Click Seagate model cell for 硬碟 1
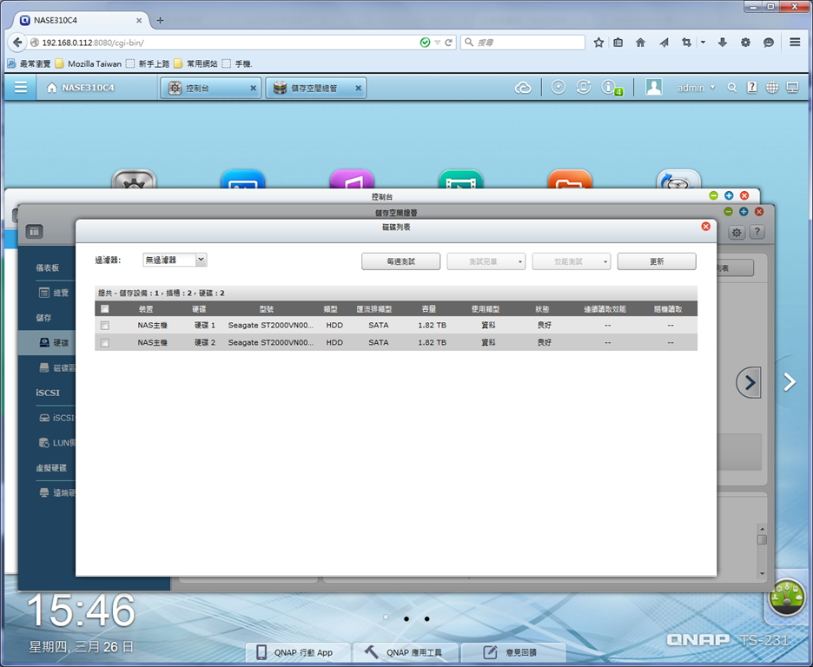813x667 pixels. (x=271, y=326)
